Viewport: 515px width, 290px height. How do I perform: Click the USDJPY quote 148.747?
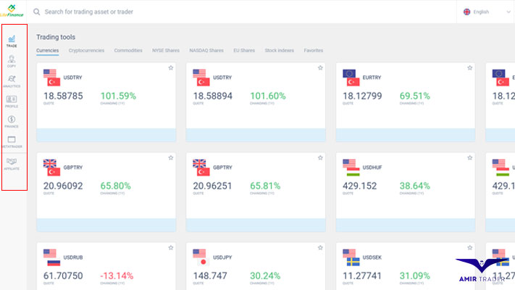tap(210, 275)
